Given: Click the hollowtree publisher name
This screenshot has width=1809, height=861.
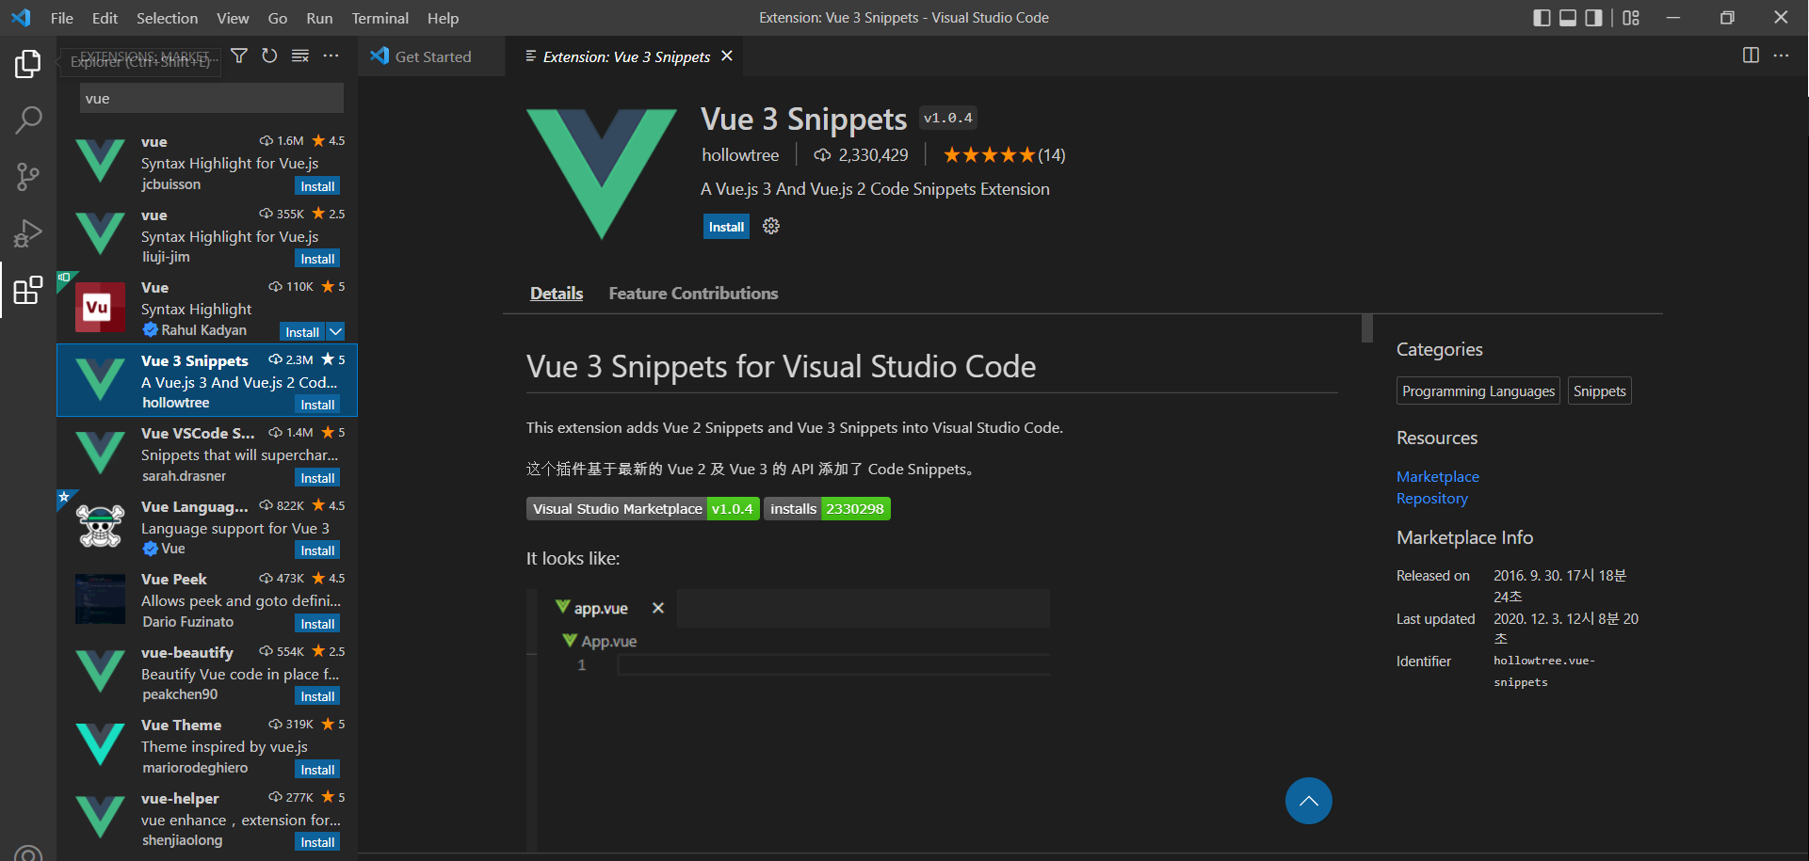Looking at the screenshot, I should [740, 155].
